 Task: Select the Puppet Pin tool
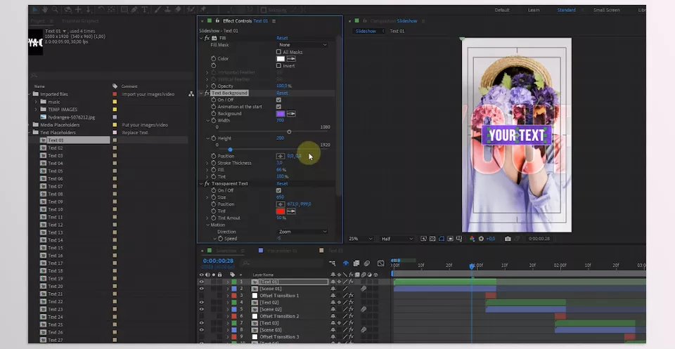coord(202,9)
